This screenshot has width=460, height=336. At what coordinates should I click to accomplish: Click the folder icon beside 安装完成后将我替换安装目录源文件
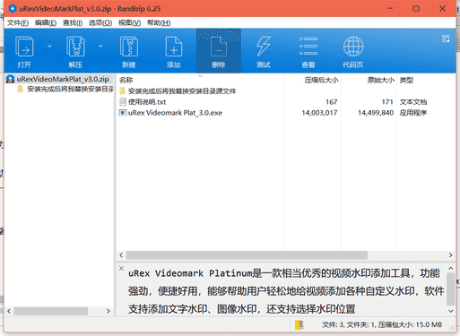[123, 91]
